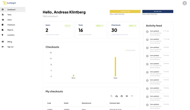Click the 'My checkouts' heading

pyautogui.click(x=54, y=92)
